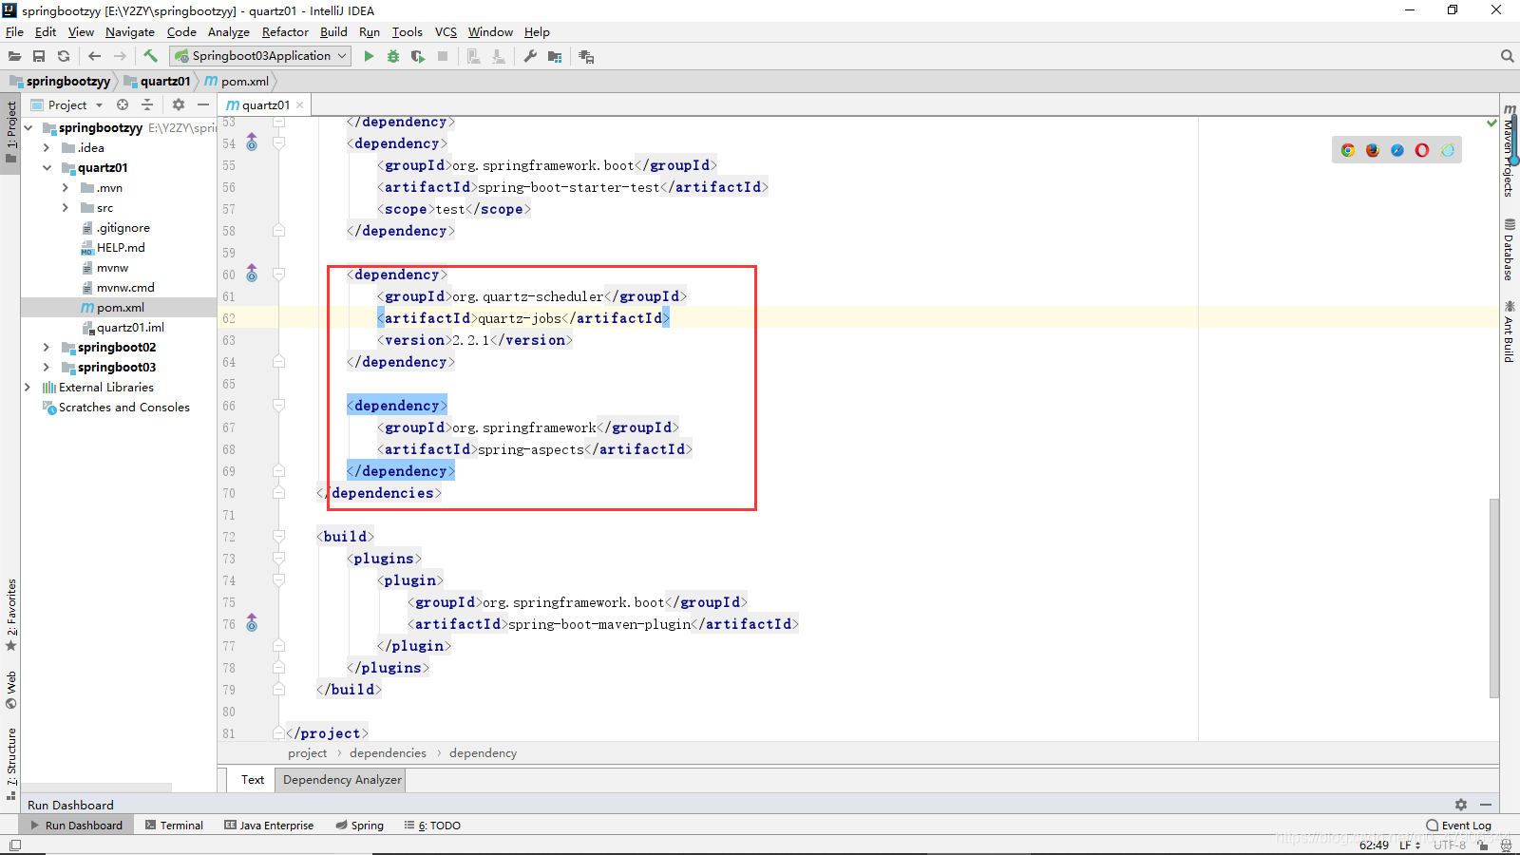
Task: Expand the src folder
Action: (66, 207)
